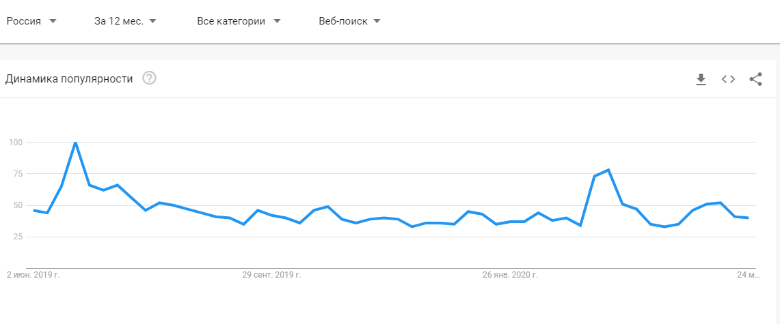This screenshot has width=780, height=324.
Task: Click the help question mark icon
Action: coord(149,78)
